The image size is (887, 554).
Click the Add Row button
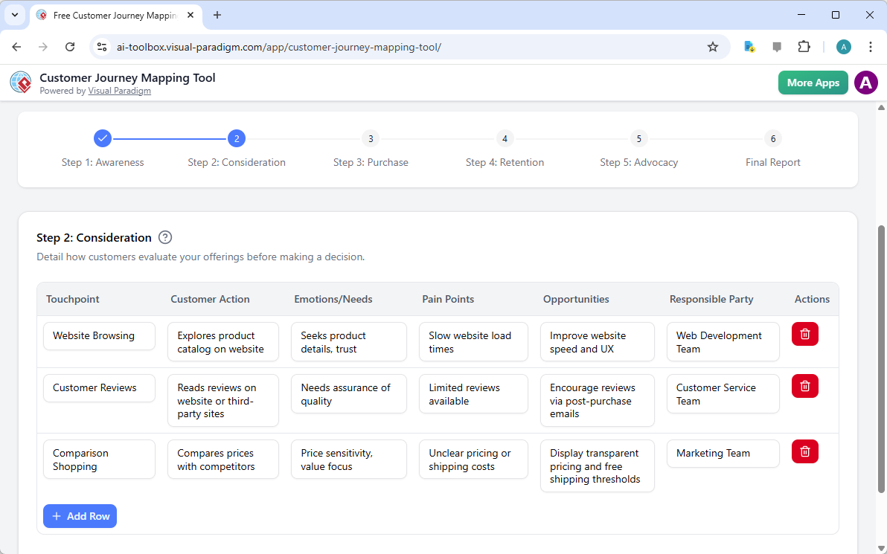tap(80, 515)
